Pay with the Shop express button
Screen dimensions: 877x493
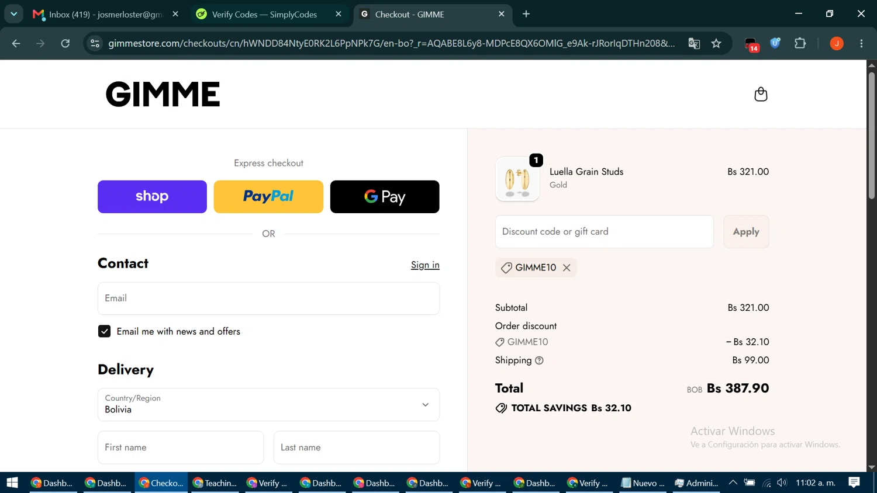152,197
